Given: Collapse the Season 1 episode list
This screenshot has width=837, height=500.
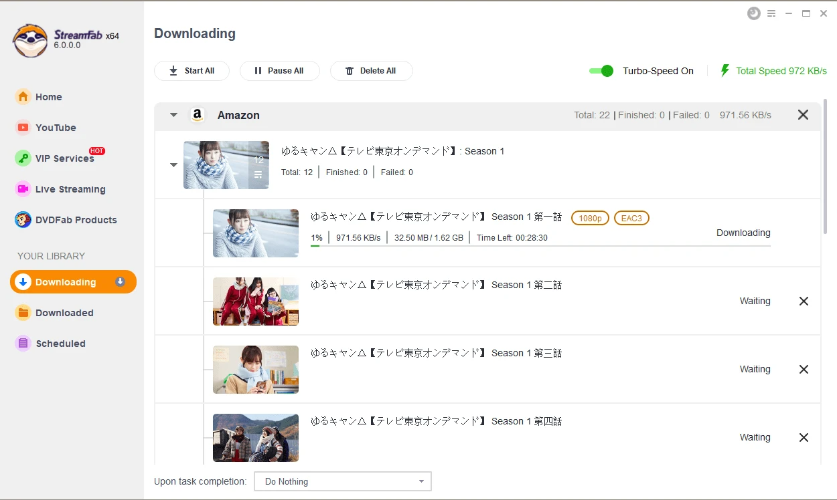Looking at the screenshot, I should click(173, 165).
